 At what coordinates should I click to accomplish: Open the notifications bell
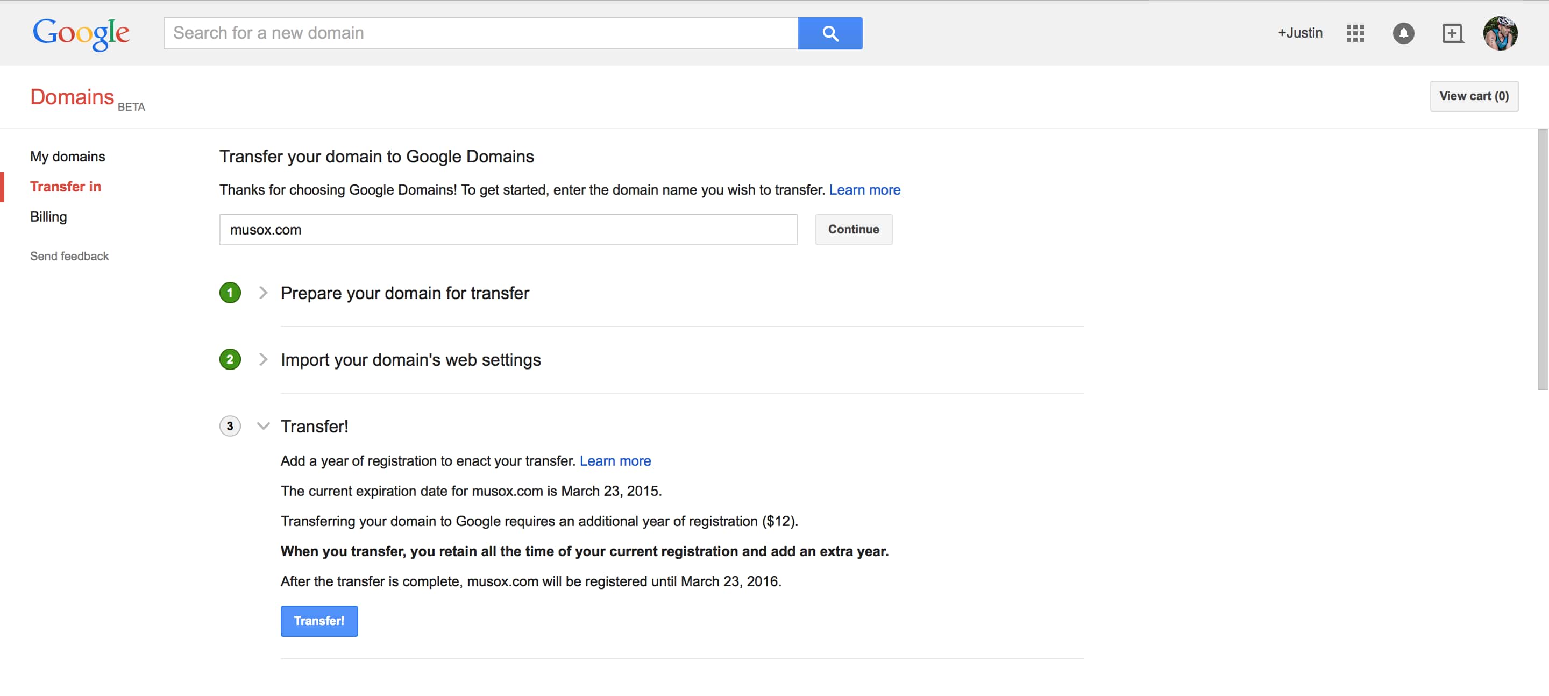[1403, 33]
